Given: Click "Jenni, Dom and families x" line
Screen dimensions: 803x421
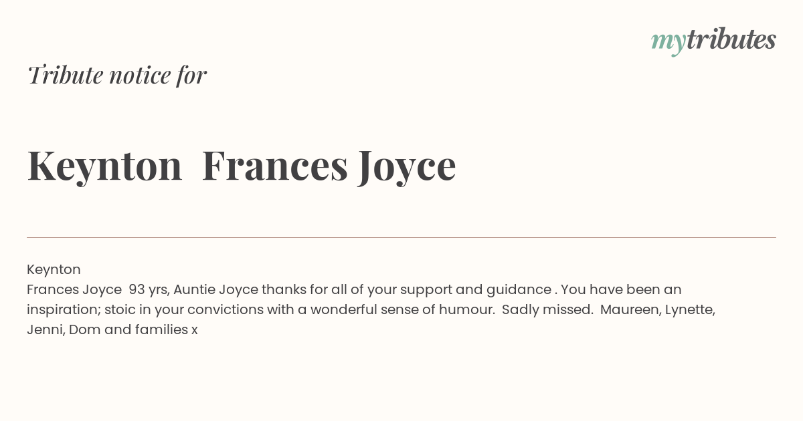Looking at the screenshot, I should [112, 330].
